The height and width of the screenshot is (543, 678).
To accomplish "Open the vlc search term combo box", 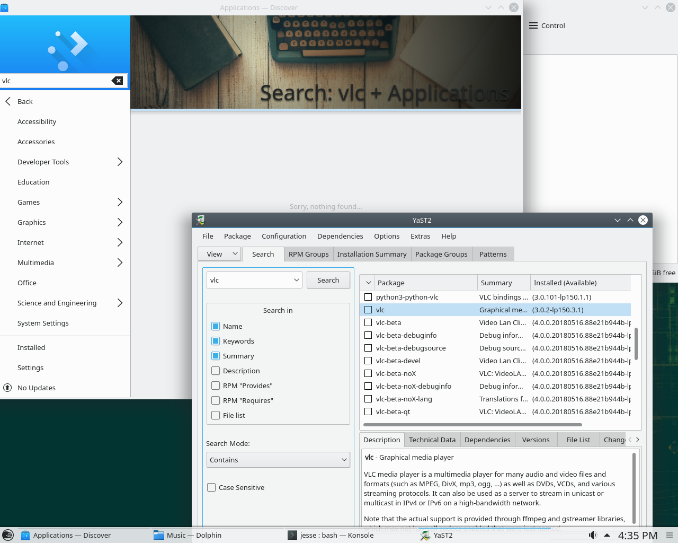I will [x=254, y=280].
